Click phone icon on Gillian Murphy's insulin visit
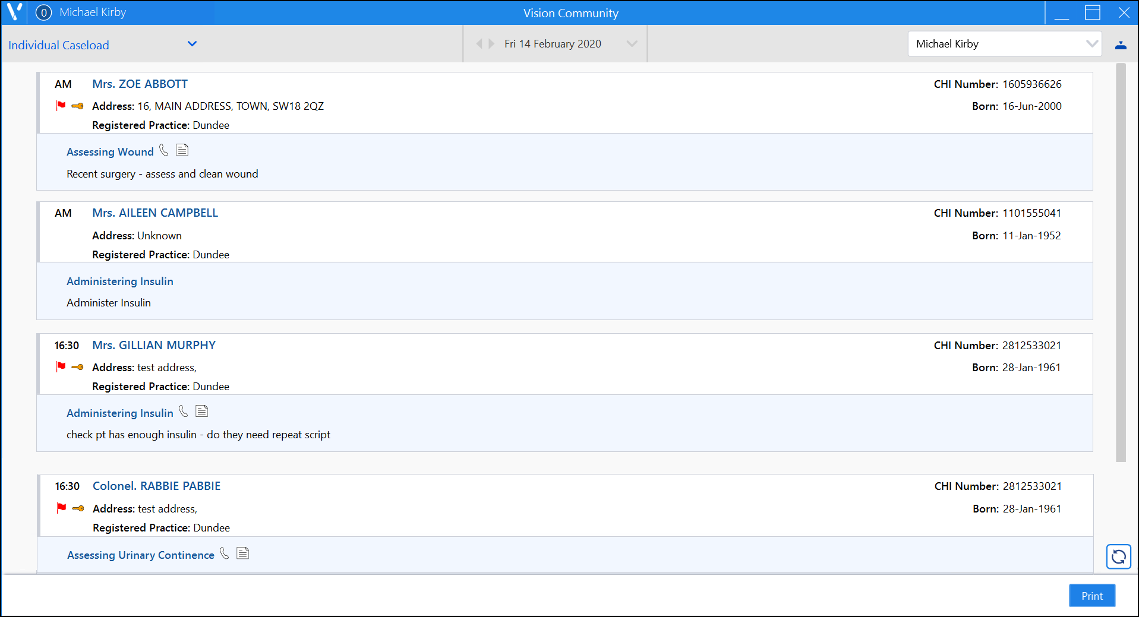The height and width of the screenshot is (617, 1139). (183, 411)
